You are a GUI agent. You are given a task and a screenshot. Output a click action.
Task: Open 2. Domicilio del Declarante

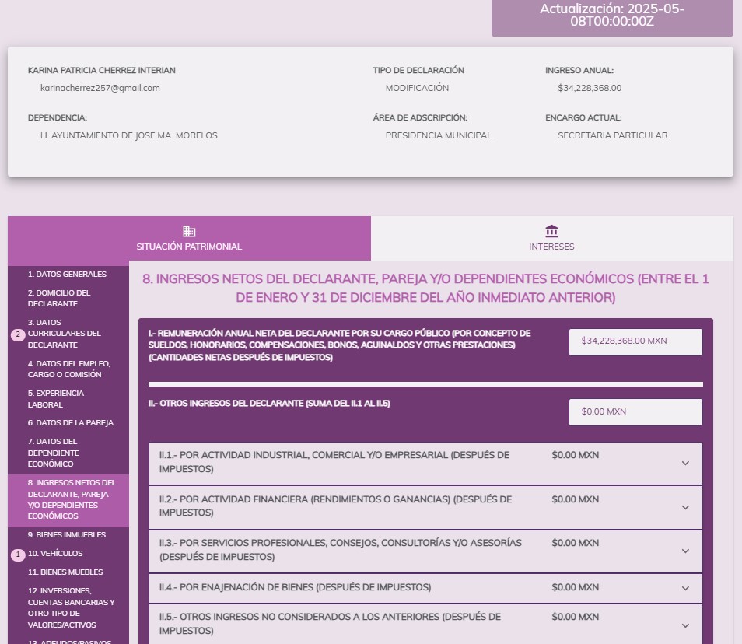[x=59, y=298]
